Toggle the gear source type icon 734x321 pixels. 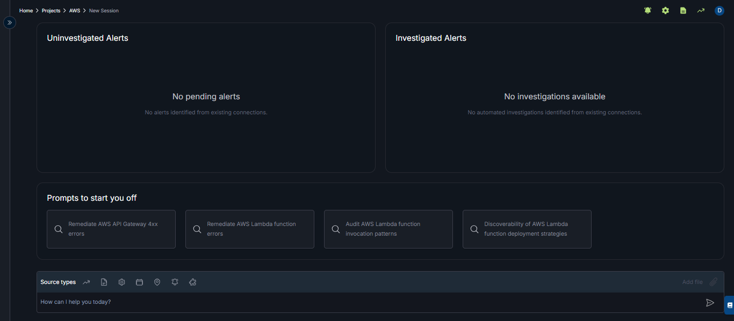tap(122, 282)
